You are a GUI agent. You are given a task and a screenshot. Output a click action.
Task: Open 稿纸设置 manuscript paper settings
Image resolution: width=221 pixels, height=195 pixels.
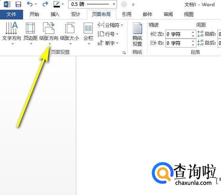pos(137,34)
